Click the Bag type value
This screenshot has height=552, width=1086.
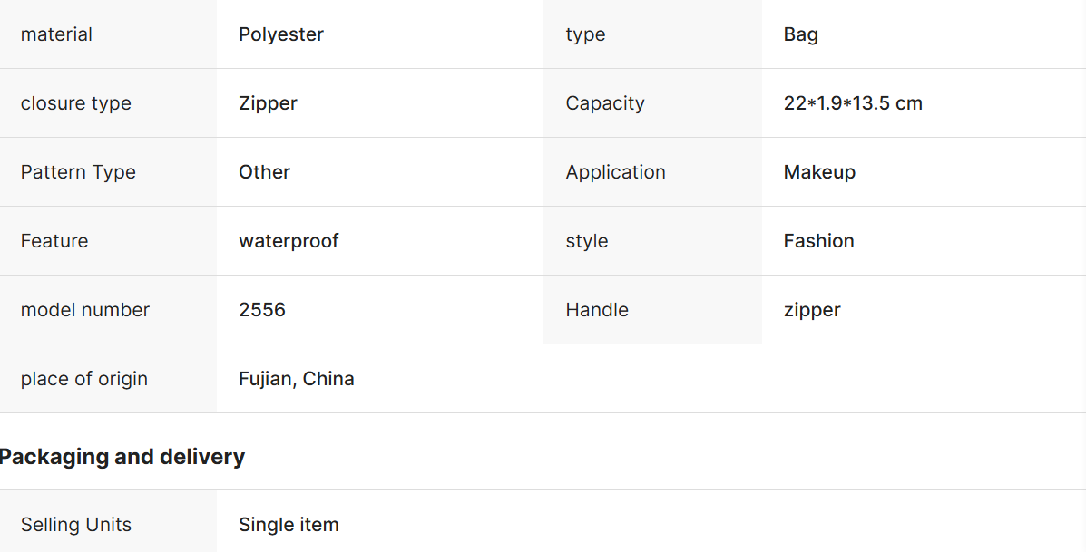801,34
